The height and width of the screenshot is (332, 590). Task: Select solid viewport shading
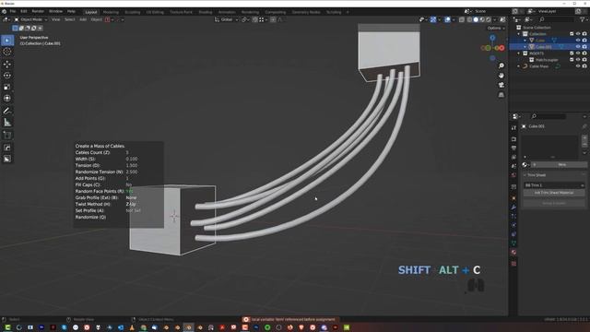(476, 19)
